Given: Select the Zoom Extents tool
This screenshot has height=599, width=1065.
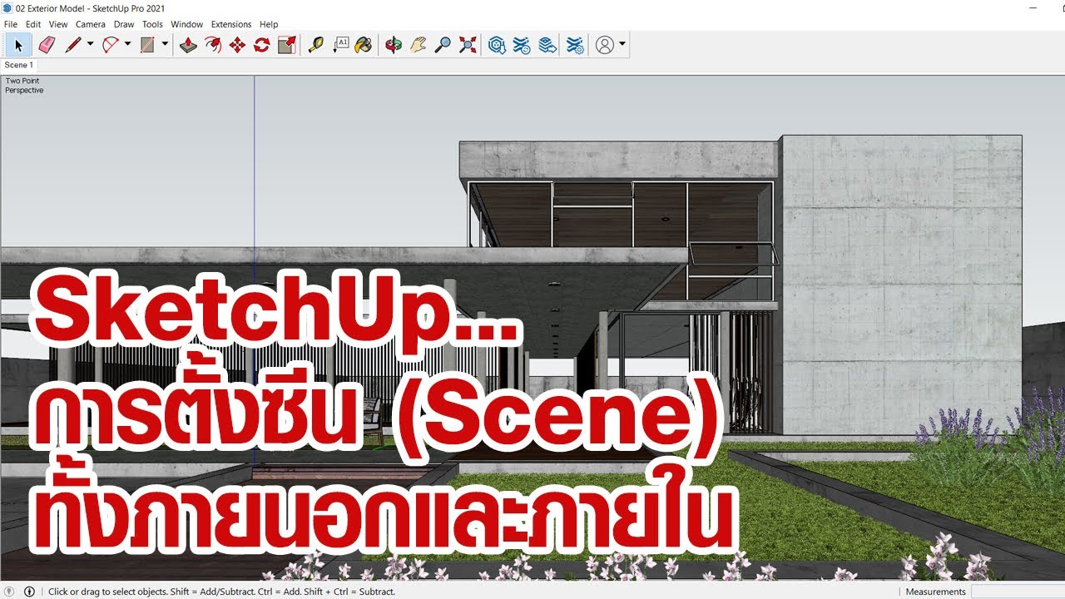Looking at the screenshot, I should point(468,45).
